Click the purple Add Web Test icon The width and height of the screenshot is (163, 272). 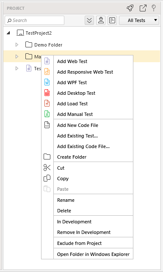[x=47, y=61]
